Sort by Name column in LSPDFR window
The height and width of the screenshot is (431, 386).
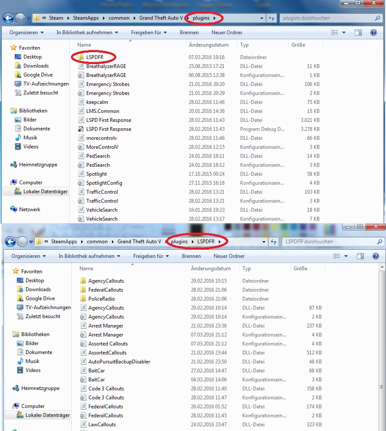[86, 269]
